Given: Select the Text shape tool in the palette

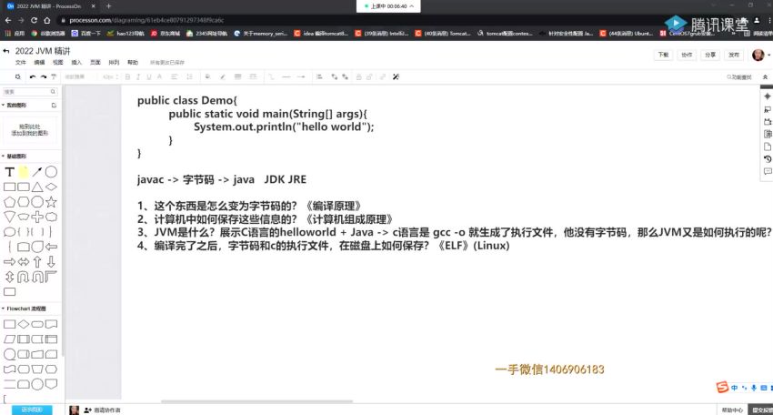Looking at the screenshot, I should click(x=9, y=172).
